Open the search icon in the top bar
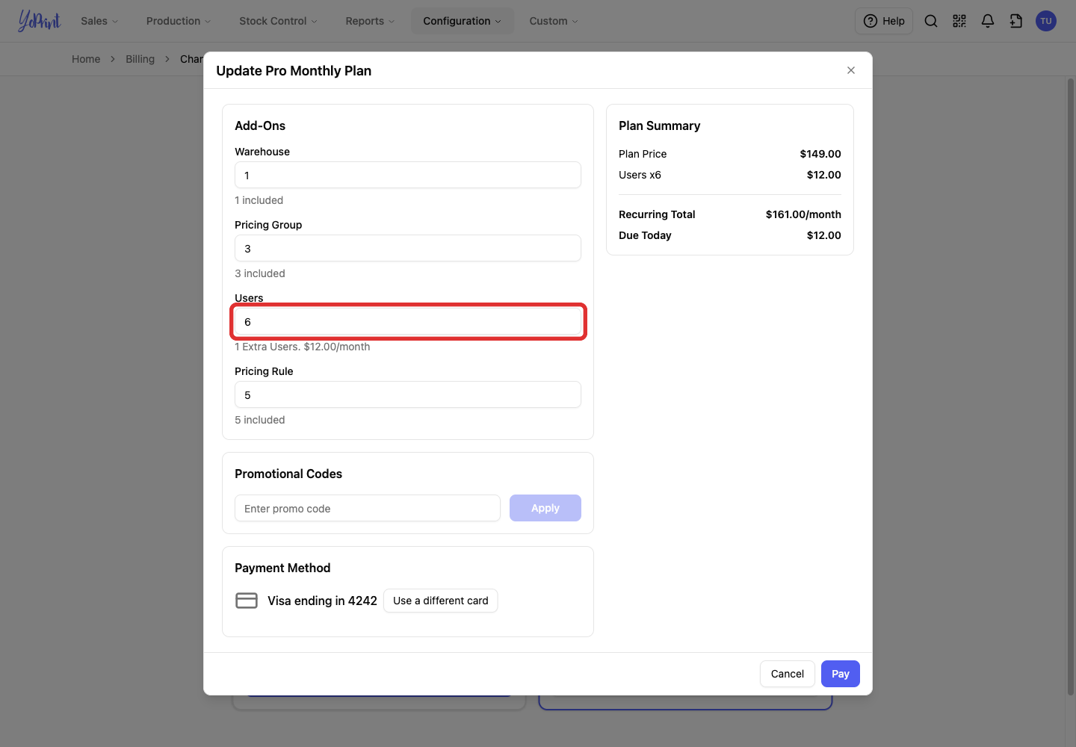The height and width of the screenshot is (747, 1076). click(931, 21)
